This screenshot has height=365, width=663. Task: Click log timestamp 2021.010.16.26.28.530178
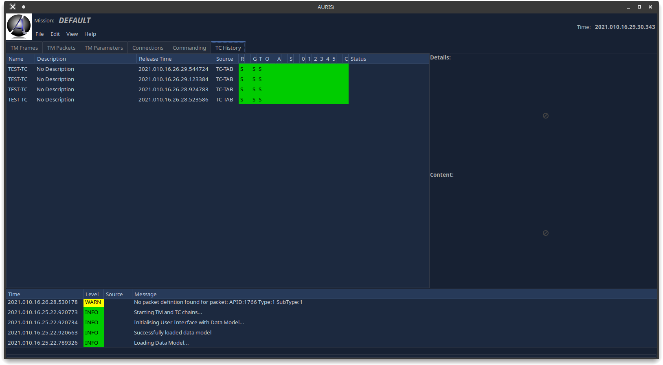click(43, 302)
